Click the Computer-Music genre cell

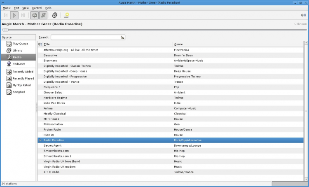pyautogui.click(x=185, y=109)
